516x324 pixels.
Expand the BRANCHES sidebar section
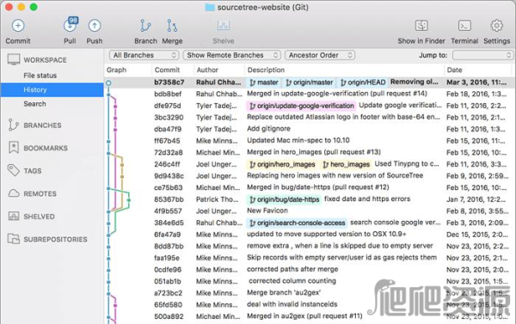tap(42, 125)
